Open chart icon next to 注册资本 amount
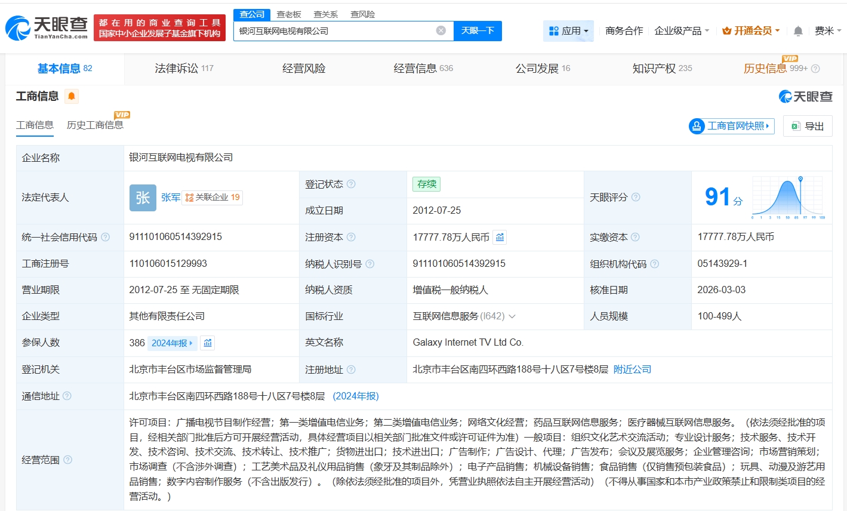Viewport: 847px width, 511px height. coord(500,238)
